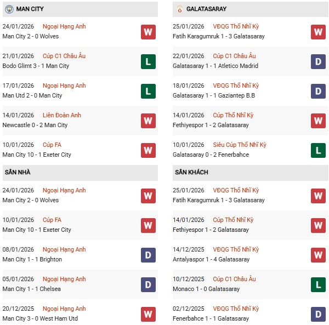Click W badge for Man City 2-0 Wolves under the MAN CITY header
This screenshot has height=325, width=329.
pyautogui.click(x=148, y=32)
